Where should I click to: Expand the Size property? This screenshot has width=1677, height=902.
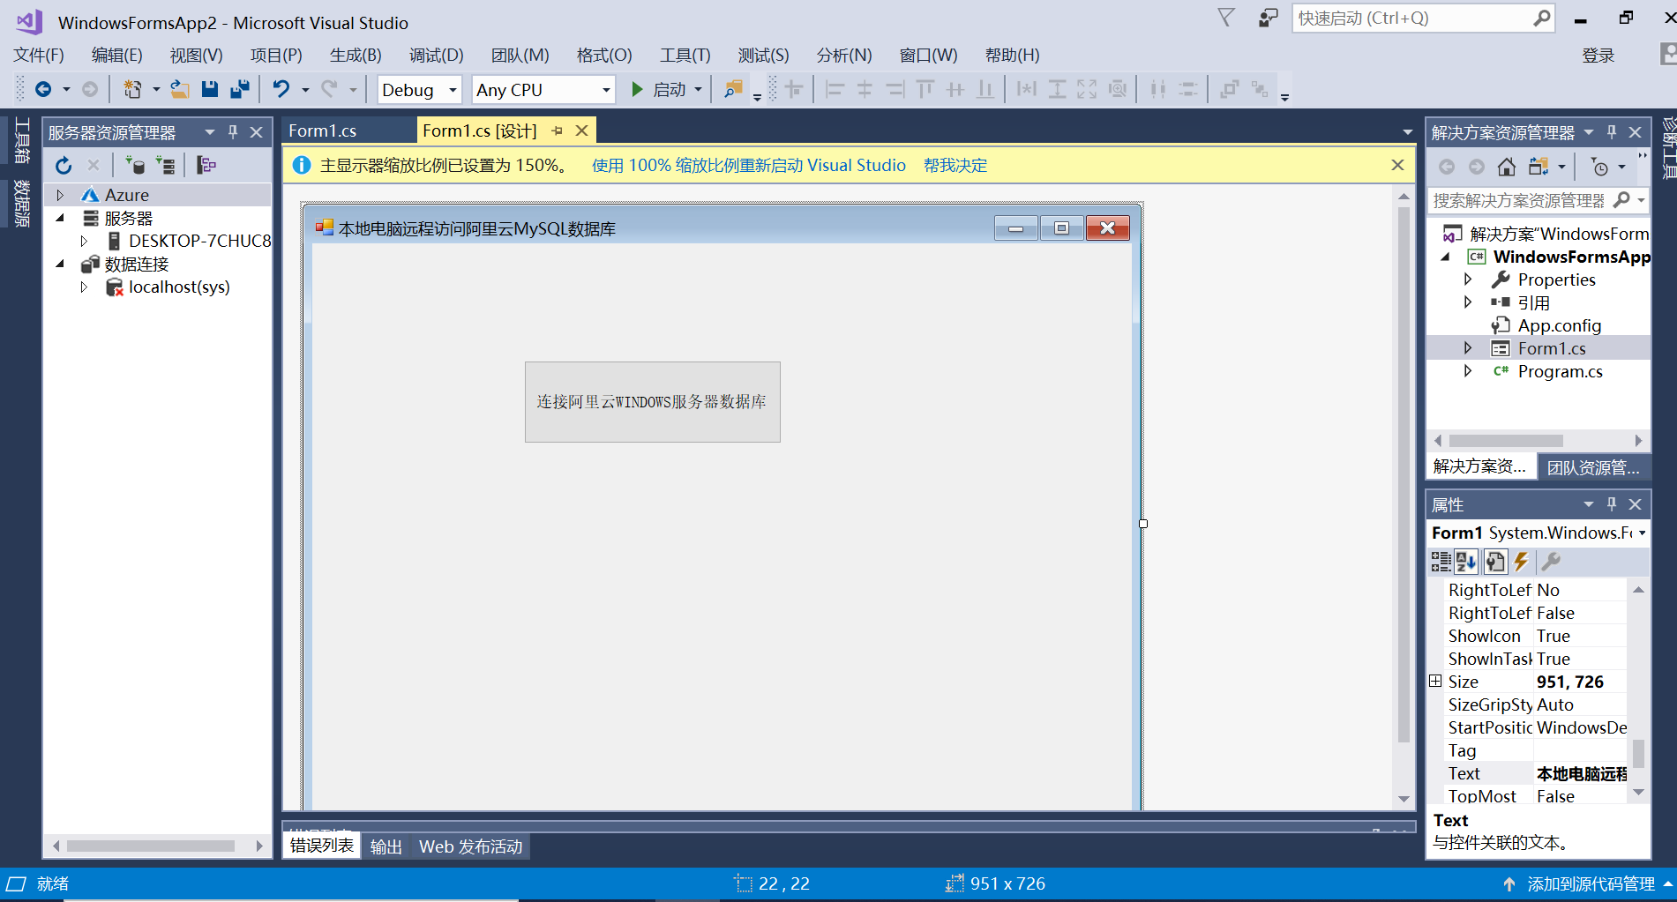1435,681
